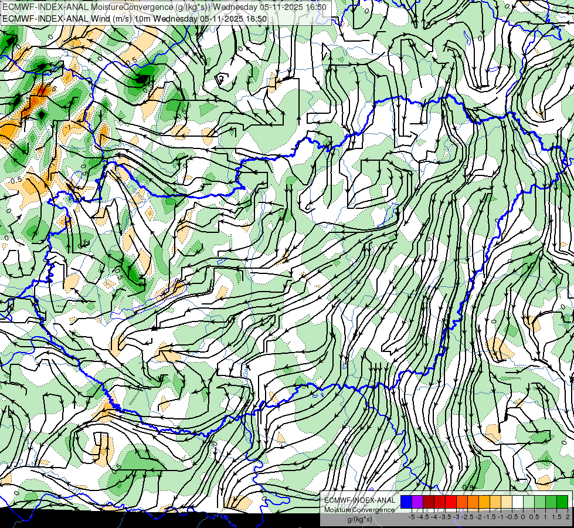
Task: Click the '-1.5' tick label on legend scale
Action: 490,517
